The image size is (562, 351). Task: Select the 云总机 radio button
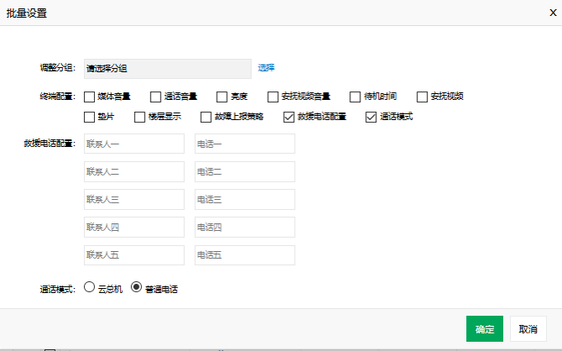(x=89, y=287)
